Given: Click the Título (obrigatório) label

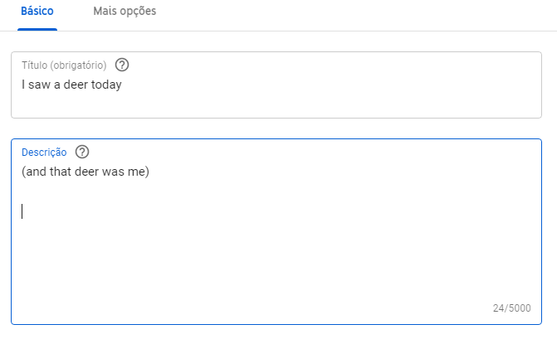Looking at the screenshot, I should pyautogui.click(x=64, y=65).
